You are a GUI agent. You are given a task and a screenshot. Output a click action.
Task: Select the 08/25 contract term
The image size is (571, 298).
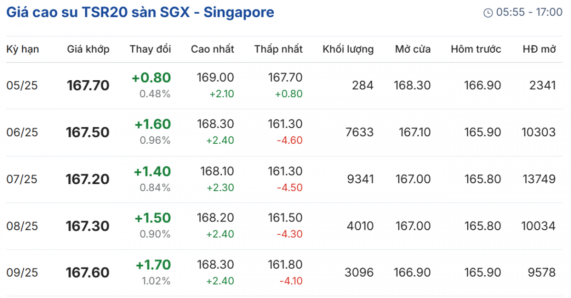[x=22, y=226]
